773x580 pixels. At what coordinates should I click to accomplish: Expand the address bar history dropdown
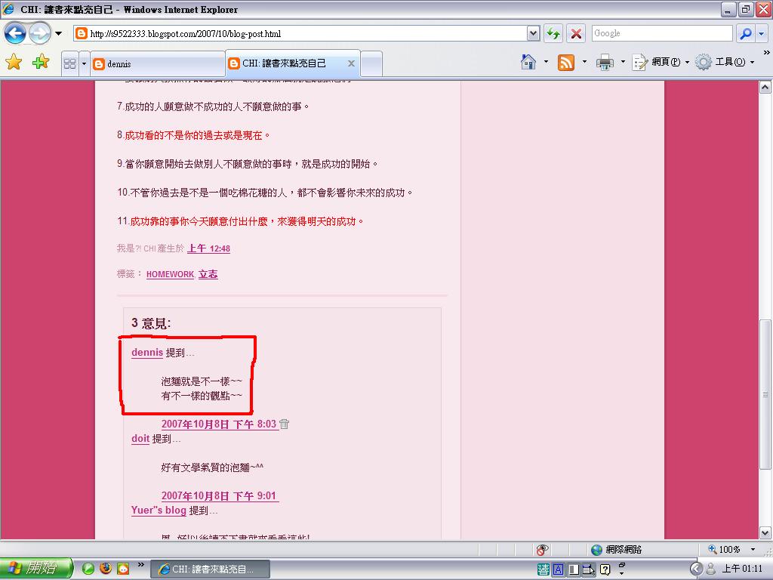tap(534, 33)
